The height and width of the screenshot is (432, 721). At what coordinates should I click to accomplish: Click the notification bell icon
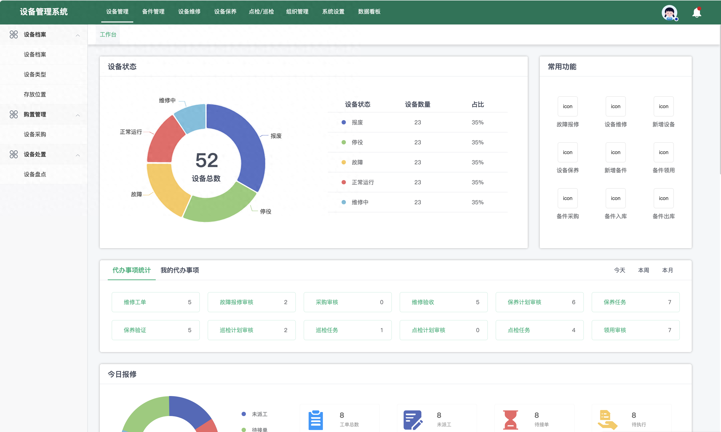point(696,13)
